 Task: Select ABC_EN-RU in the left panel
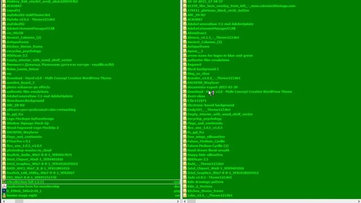15,105
